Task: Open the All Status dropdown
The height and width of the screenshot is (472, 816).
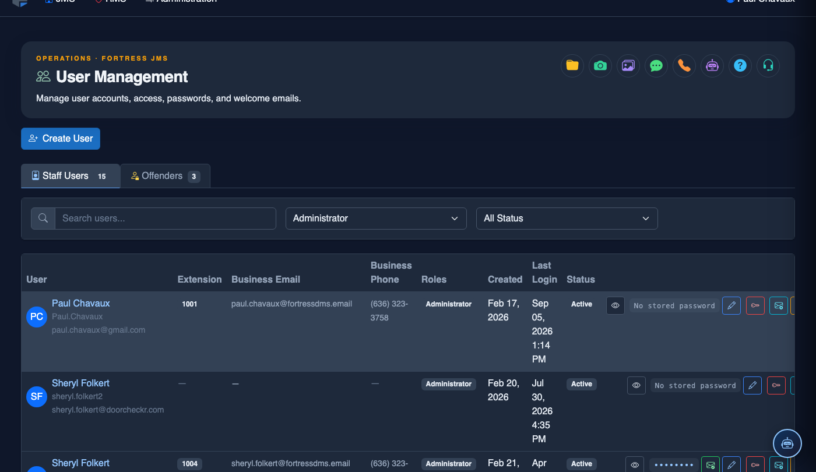Action: (567, 219)
